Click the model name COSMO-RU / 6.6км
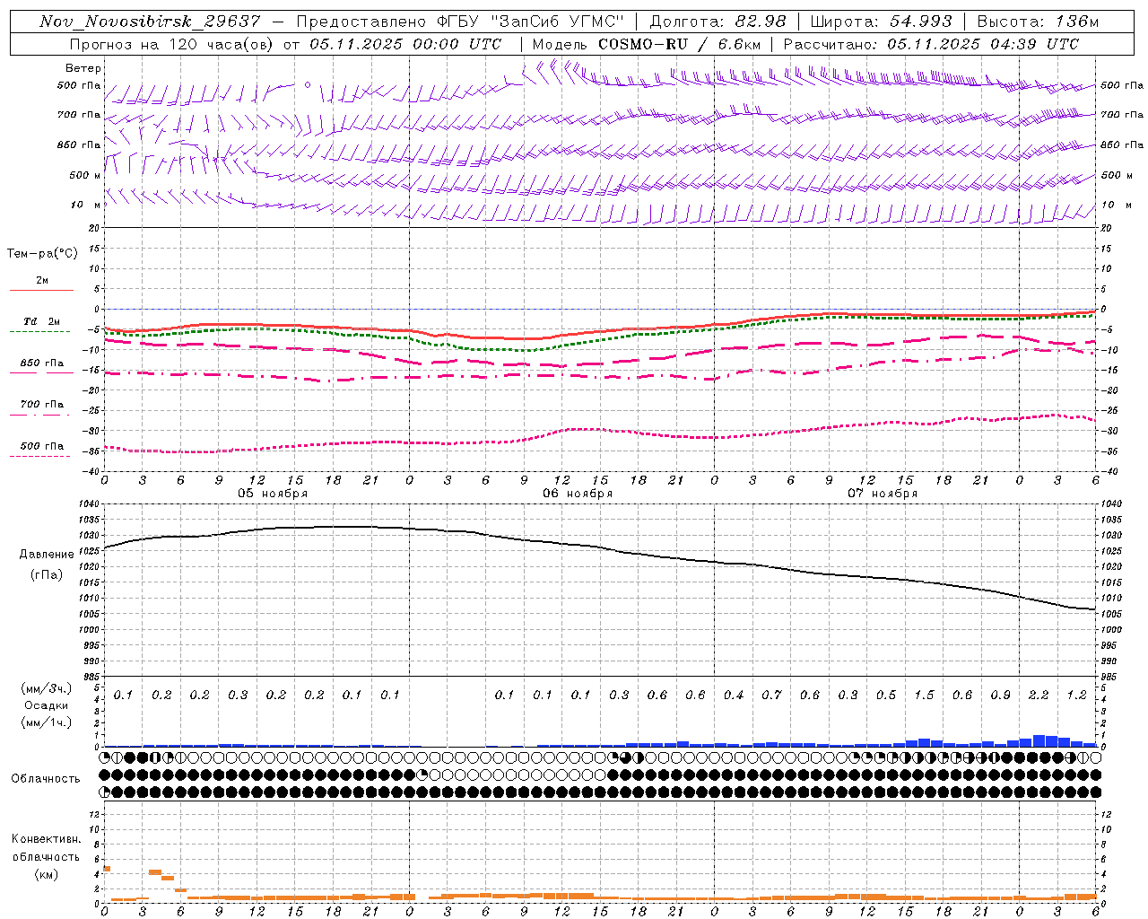Viewport: 1148px width, 919px height. 679,44
